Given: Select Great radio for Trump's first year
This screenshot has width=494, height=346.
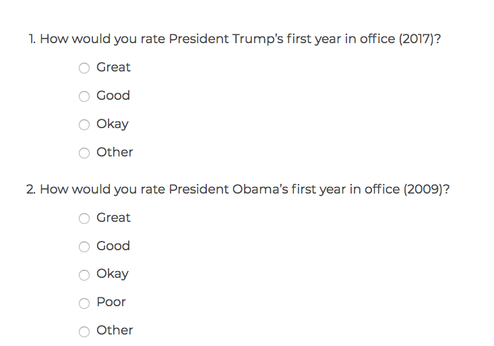Looking at the screenshot, I should tap(84, 68).
